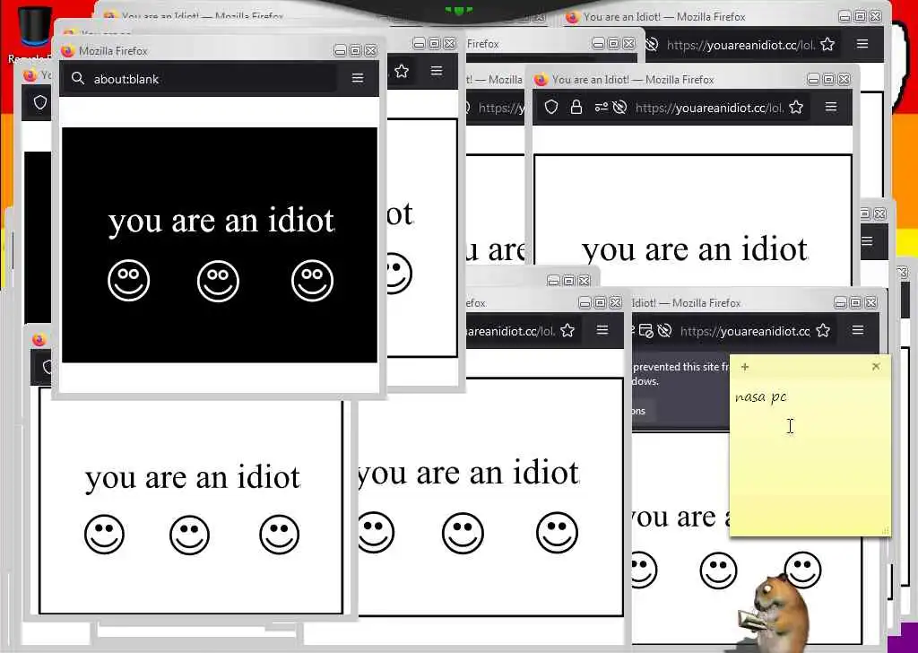The height and width of the screenshot is (653, 918).
Task: Click the middle smiley in the bottom-left white page
Action: (190, 535)
